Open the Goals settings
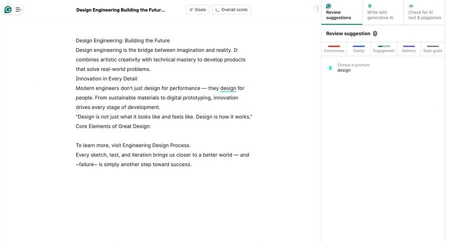 (197, 9)
